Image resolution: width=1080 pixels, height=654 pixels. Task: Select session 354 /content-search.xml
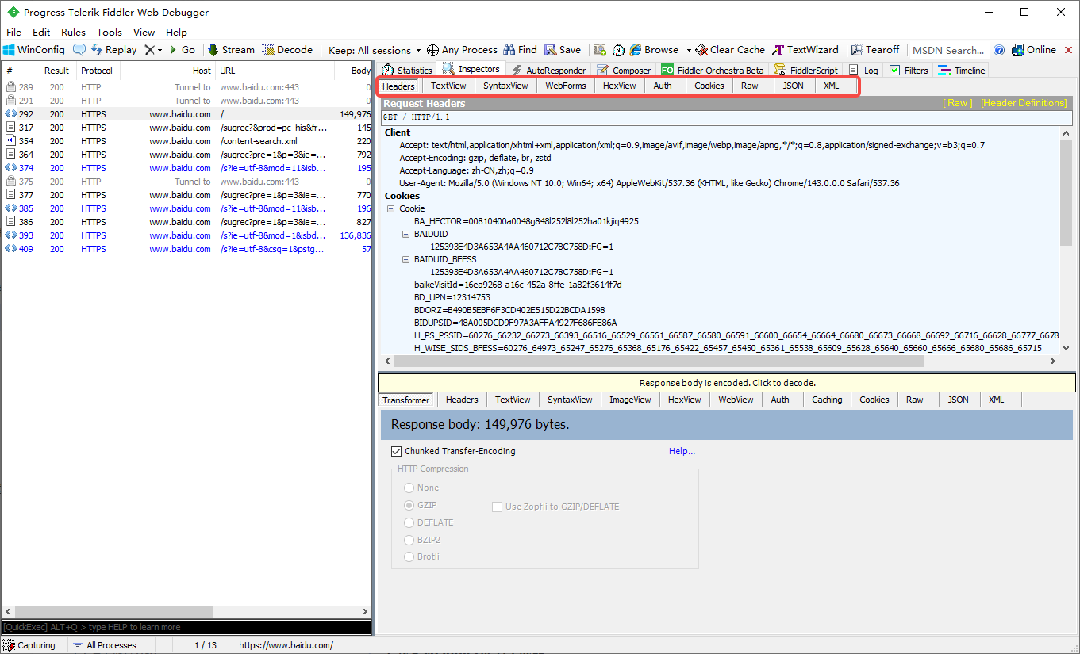click(186, 141)
